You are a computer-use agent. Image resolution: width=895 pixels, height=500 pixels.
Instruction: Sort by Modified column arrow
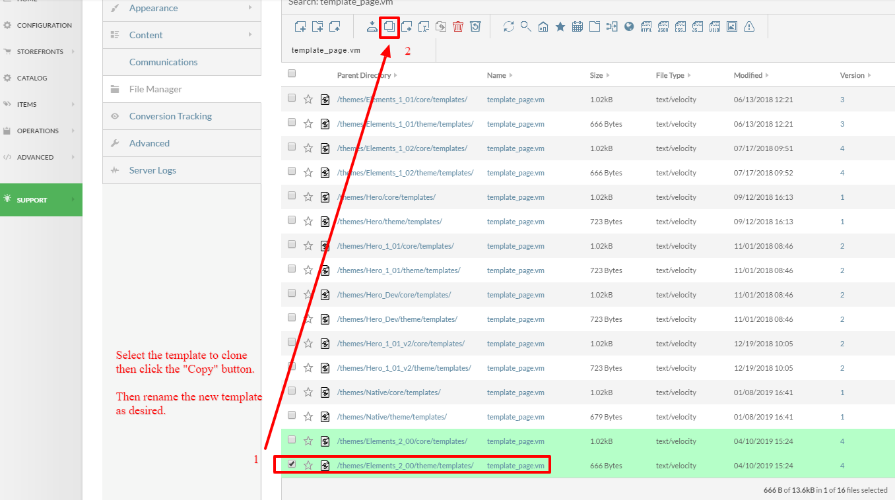766,75
